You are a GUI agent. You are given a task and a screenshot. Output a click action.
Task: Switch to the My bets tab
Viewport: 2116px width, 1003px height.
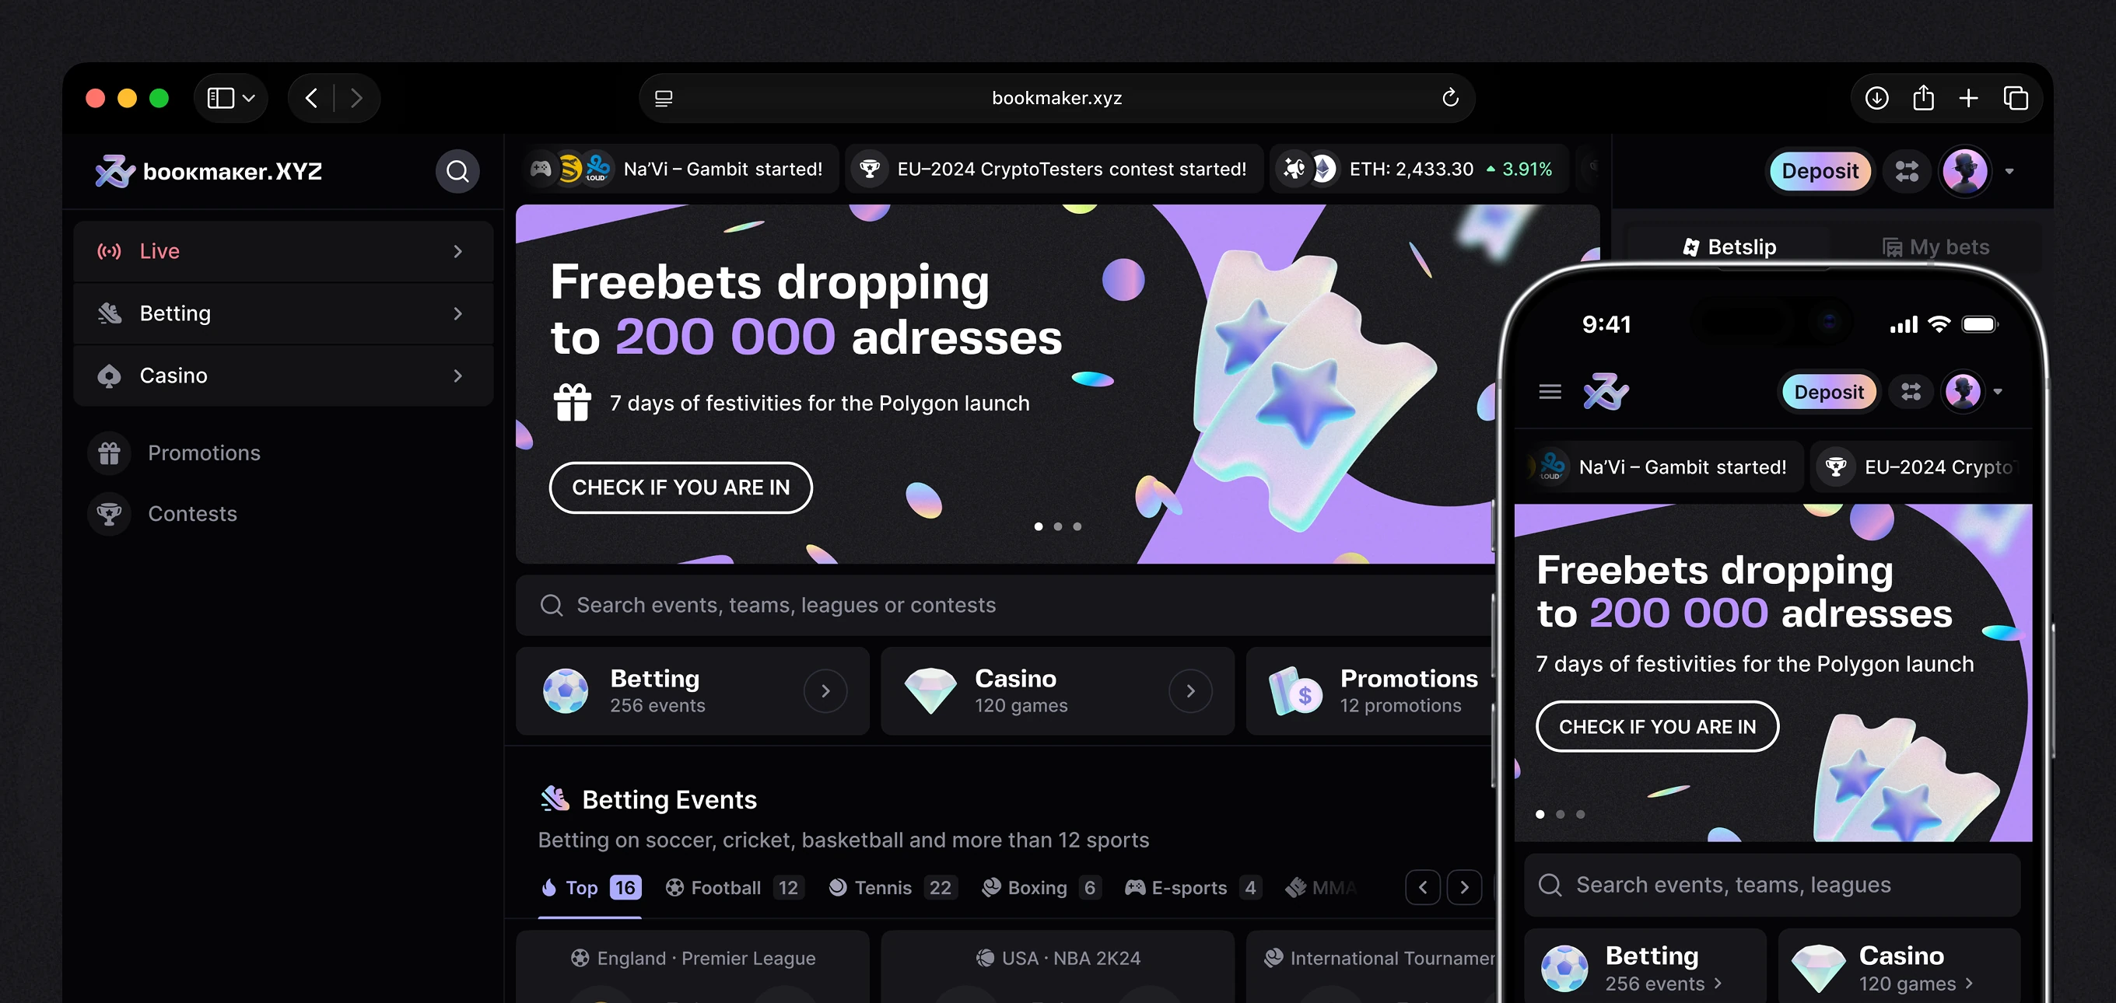[1936, 247]
